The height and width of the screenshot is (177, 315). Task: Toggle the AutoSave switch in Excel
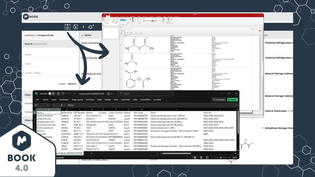[52, 94]
